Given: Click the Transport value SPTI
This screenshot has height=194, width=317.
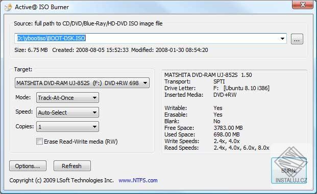Looking at the screenshot, I should (x=219, y=81).
